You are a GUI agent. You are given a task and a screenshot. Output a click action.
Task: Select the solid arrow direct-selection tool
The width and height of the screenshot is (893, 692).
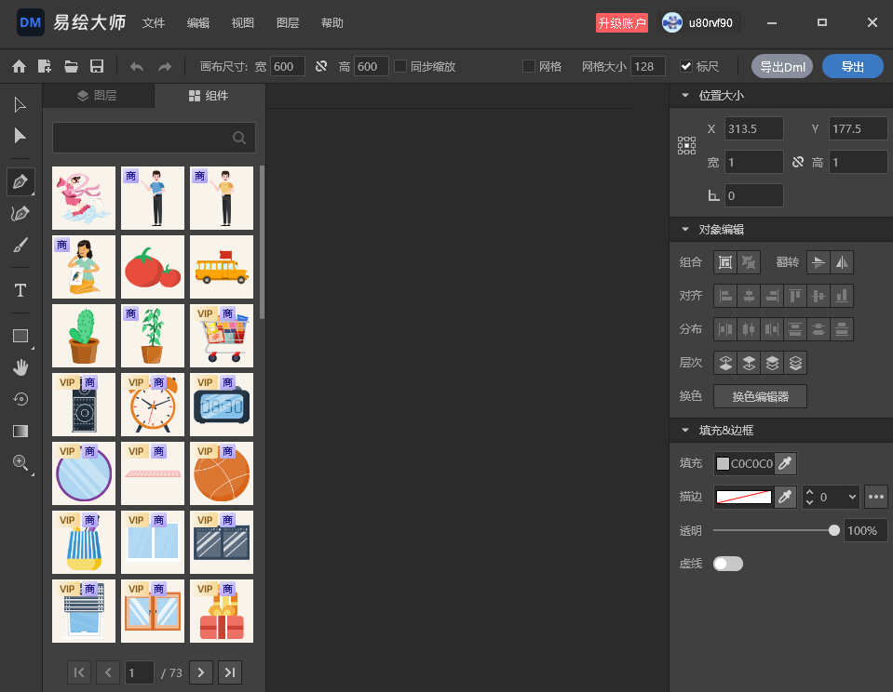(20, 136)
